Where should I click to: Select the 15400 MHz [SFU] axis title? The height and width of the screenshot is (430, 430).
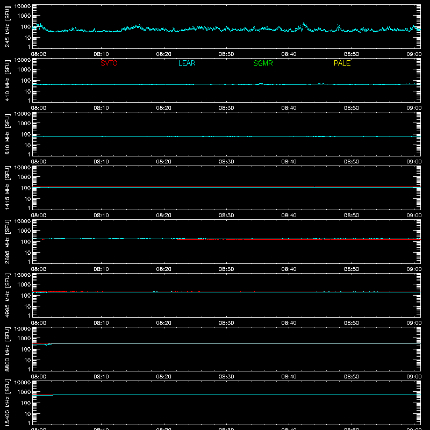click(x=8, y=403)
